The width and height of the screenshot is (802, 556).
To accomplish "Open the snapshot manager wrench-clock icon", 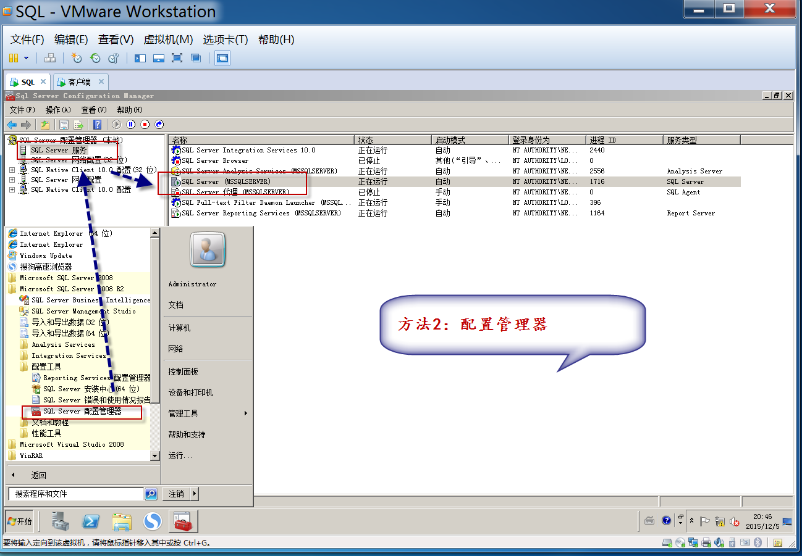I will [x=113, y=58].
